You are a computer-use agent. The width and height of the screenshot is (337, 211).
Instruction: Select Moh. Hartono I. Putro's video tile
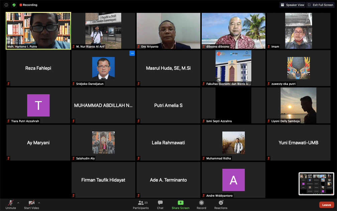[38, 31]
